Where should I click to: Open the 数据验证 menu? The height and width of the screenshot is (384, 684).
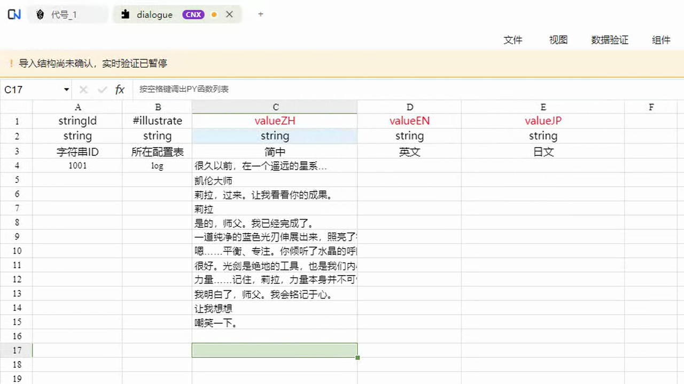coord(610,40)
